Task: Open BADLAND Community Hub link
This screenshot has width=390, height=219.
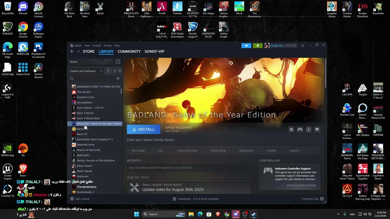Action: 187,151
